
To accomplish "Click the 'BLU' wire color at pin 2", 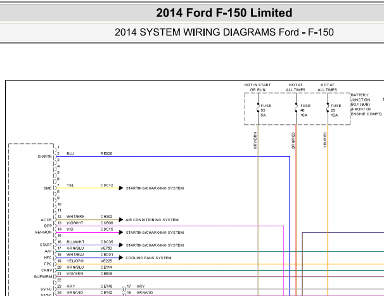I will (70, 153).
